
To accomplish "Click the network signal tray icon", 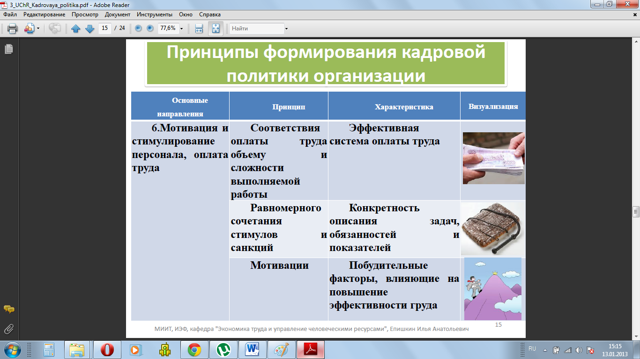I will (x=568, y=350).
